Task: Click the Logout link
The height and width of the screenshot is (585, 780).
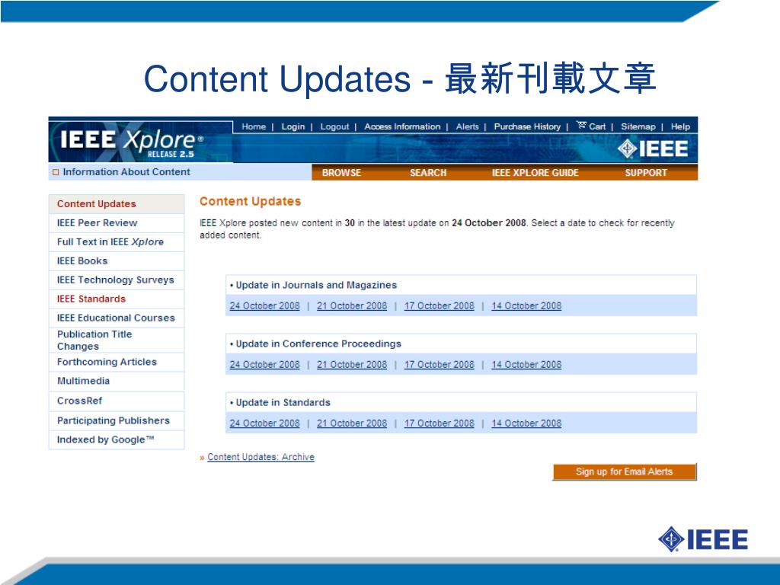Action: click(334, 126)
